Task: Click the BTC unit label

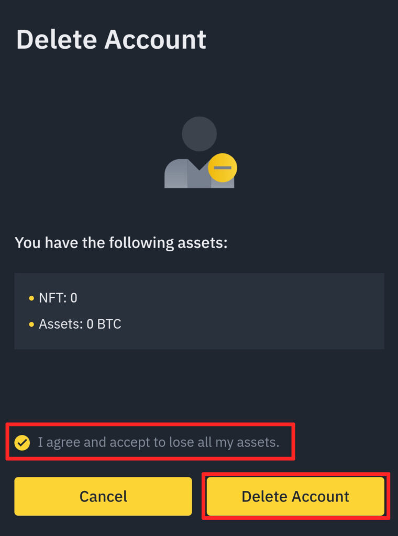Action: tap(109, 324)
